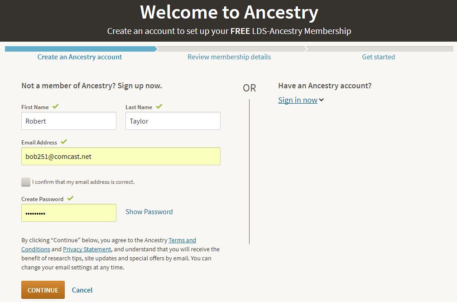This screenshot has width=457, height=302.
Task: Select the Create an Ancestry account step
Action: (80, 57)
